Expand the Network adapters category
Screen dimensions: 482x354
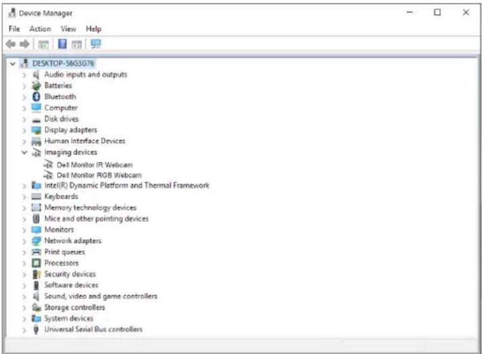tap(24, 242)
